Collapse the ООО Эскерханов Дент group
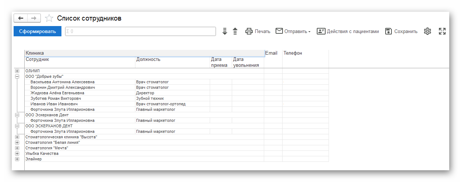This screenshot has height=182, width=461. (x=17, y=115)
